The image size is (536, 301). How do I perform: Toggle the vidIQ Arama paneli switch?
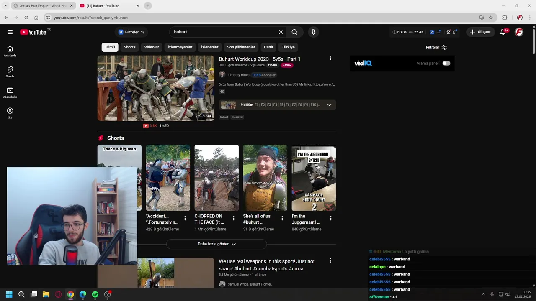click(446, 63)
